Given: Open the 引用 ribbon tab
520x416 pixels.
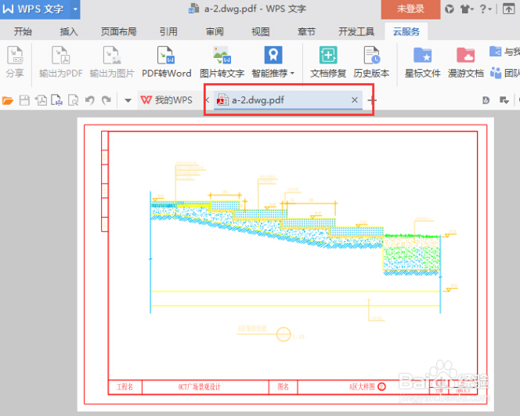Looking at the screenshot, I should click(x=168, y=32).
